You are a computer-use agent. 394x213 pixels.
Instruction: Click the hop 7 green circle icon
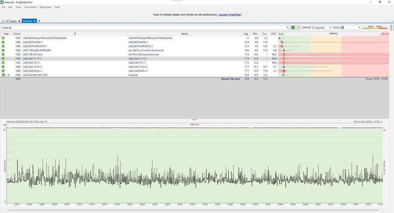click(3, 63)
